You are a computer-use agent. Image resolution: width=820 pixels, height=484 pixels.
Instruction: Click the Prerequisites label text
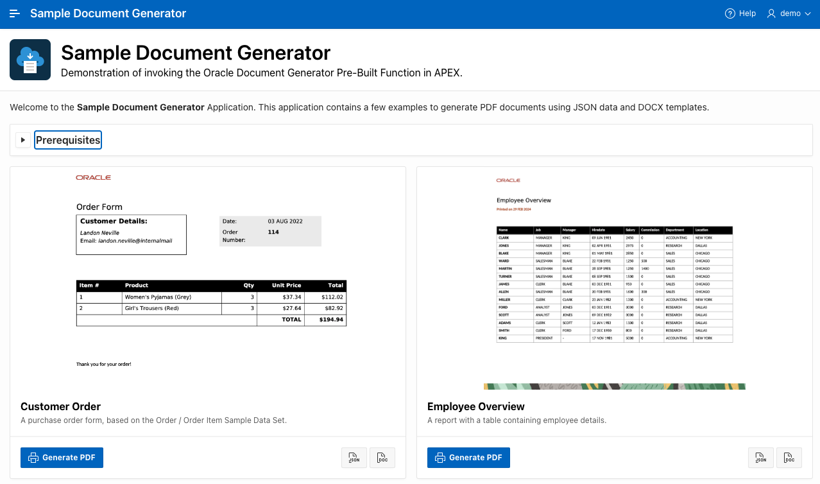click(x=67, y=139)
